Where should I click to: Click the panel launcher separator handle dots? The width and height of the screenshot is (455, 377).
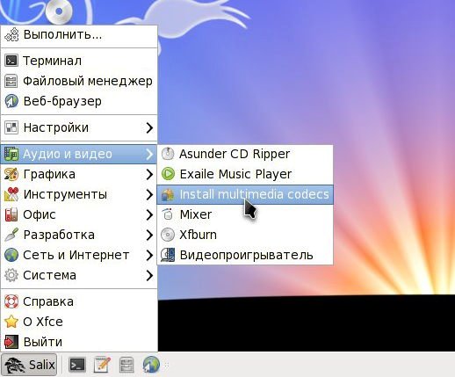[167, 365]
